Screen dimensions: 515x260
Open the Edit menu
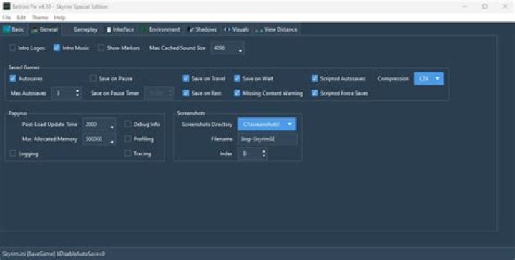pos(21,17)
